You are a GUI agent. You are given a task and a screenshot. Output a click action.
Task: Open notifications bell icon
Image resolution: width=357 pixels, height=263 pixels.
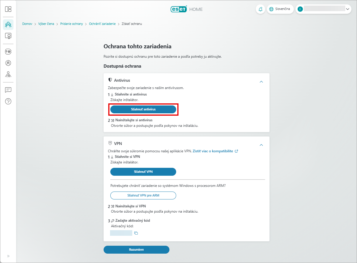(x=260, y=9)
